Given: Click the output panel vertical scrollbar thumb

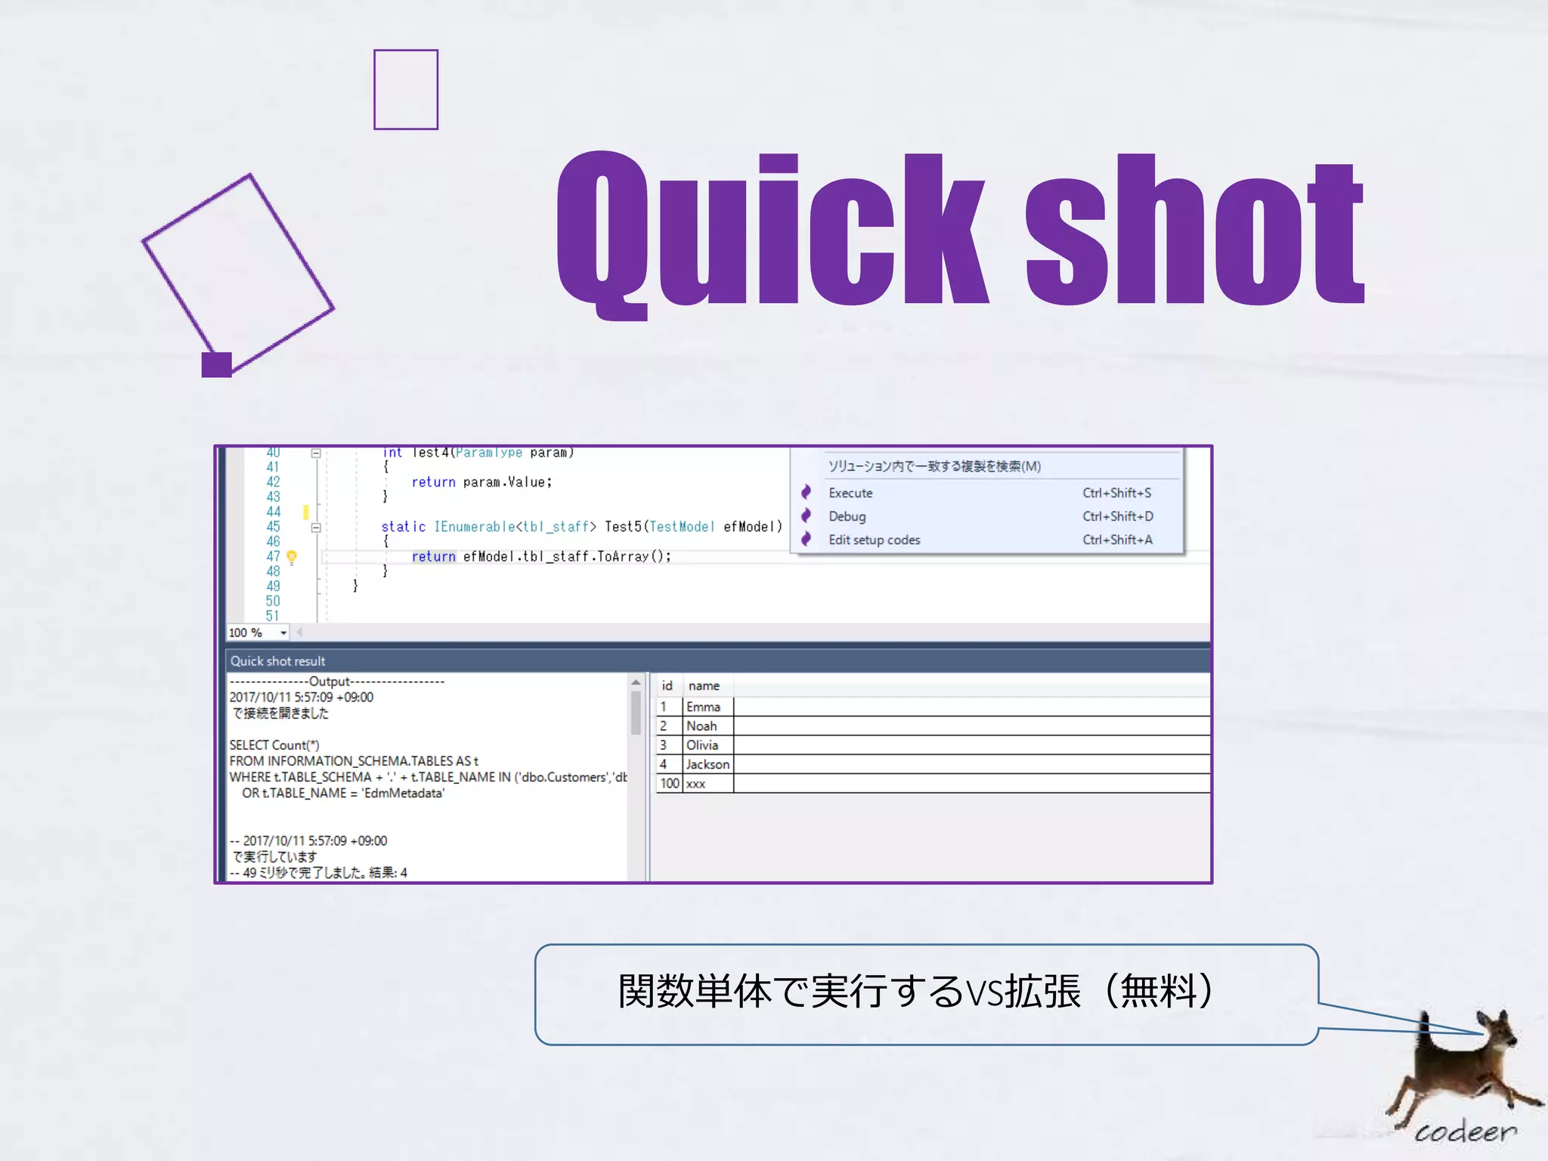Looking at the screenshot, I should pos(636,714).
